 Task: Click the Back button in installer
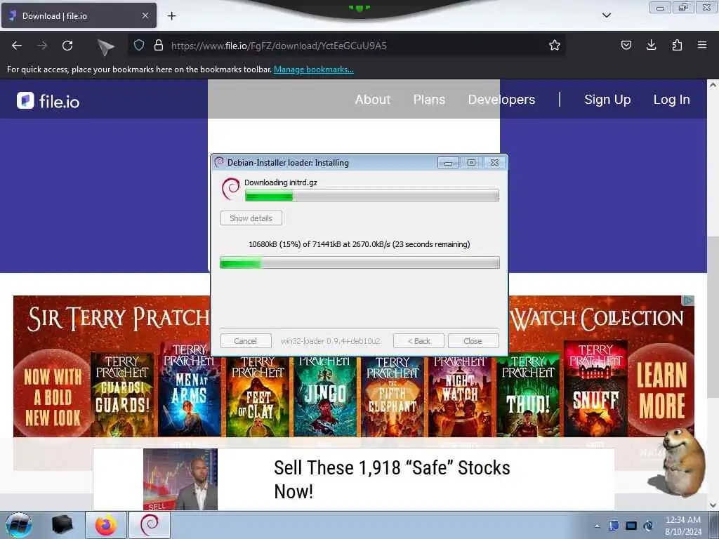point(418,341)
